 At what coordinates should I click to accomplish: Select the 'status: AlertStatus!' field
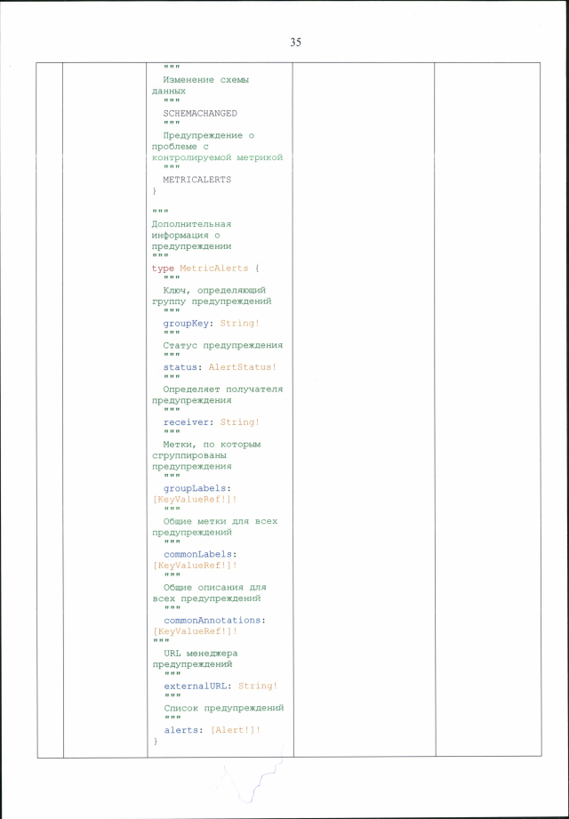pyautogui.click(x=220, y=367)
